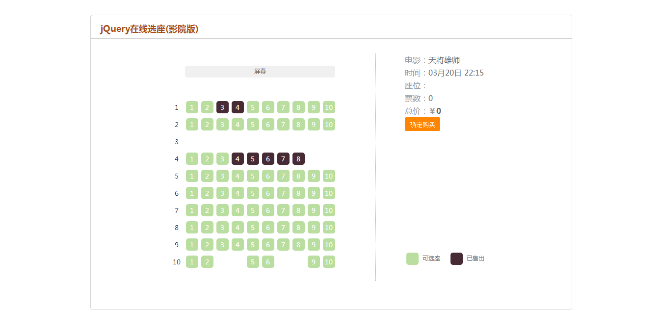Select seat 9 in row 9
Image resolution: width=662 pixels, height=310 pixels.
(x=314, y=245)
